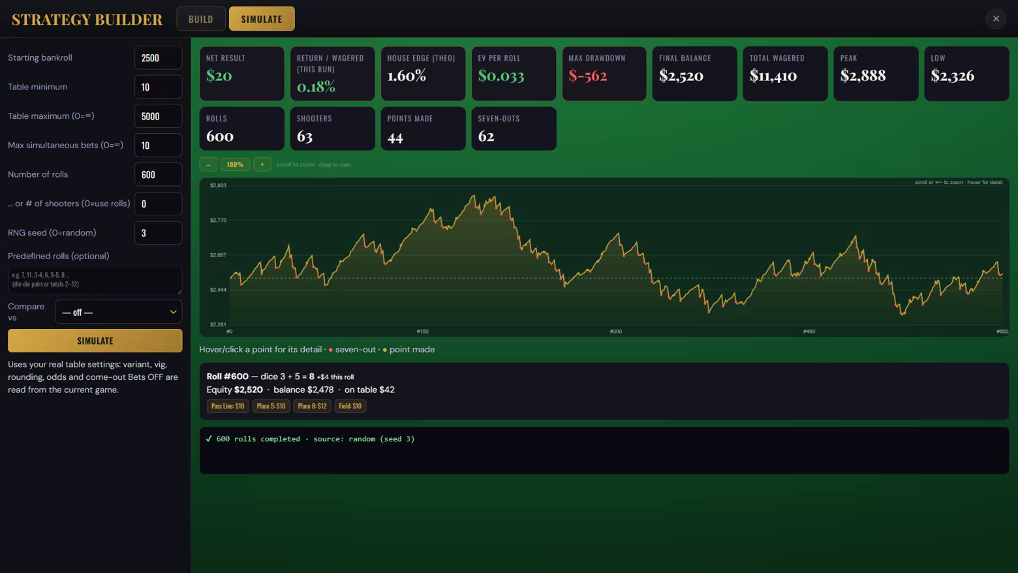Choose the Field $10 bet tag
The width and height of the screenshot is (1018, 573).
click(350, 406)
